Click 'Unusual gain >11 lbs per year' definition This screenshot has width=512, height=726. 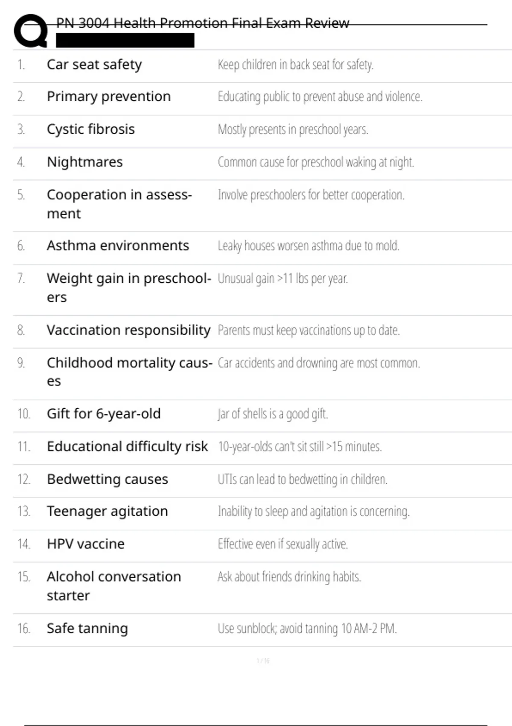pos(283,278)
